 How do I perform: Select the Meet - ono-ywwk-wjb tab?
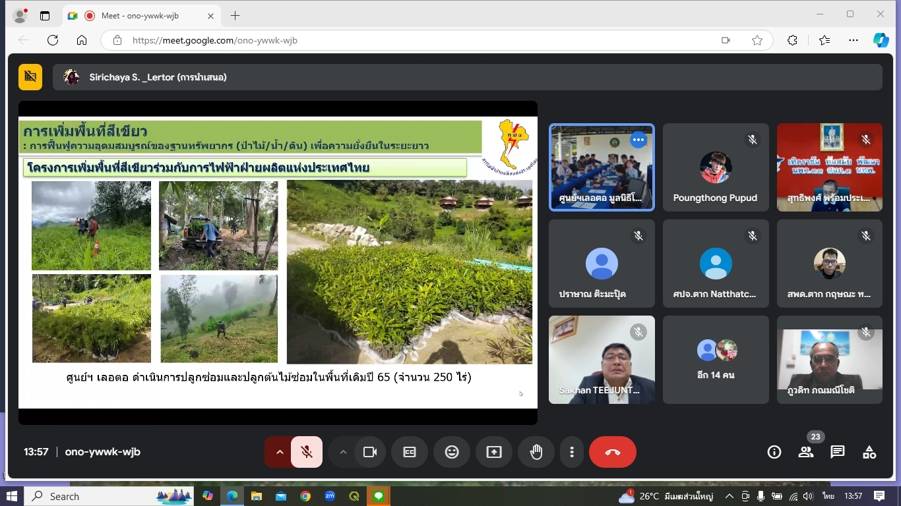(x=142, y=16)
